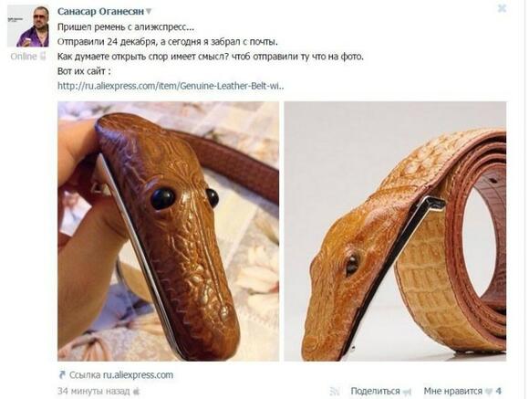Like the post with Мне нравится
Image resolution: width=529 pixels, height=399 pixels.
click(x=452, y=391)
